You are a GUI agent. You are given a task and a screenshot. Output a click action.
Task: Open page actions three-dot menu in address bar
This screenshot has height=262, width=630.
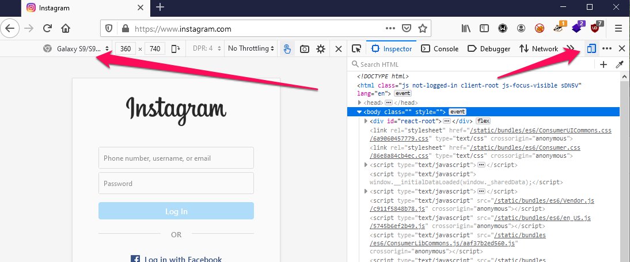pyautogui.click(x=390, y=29)
